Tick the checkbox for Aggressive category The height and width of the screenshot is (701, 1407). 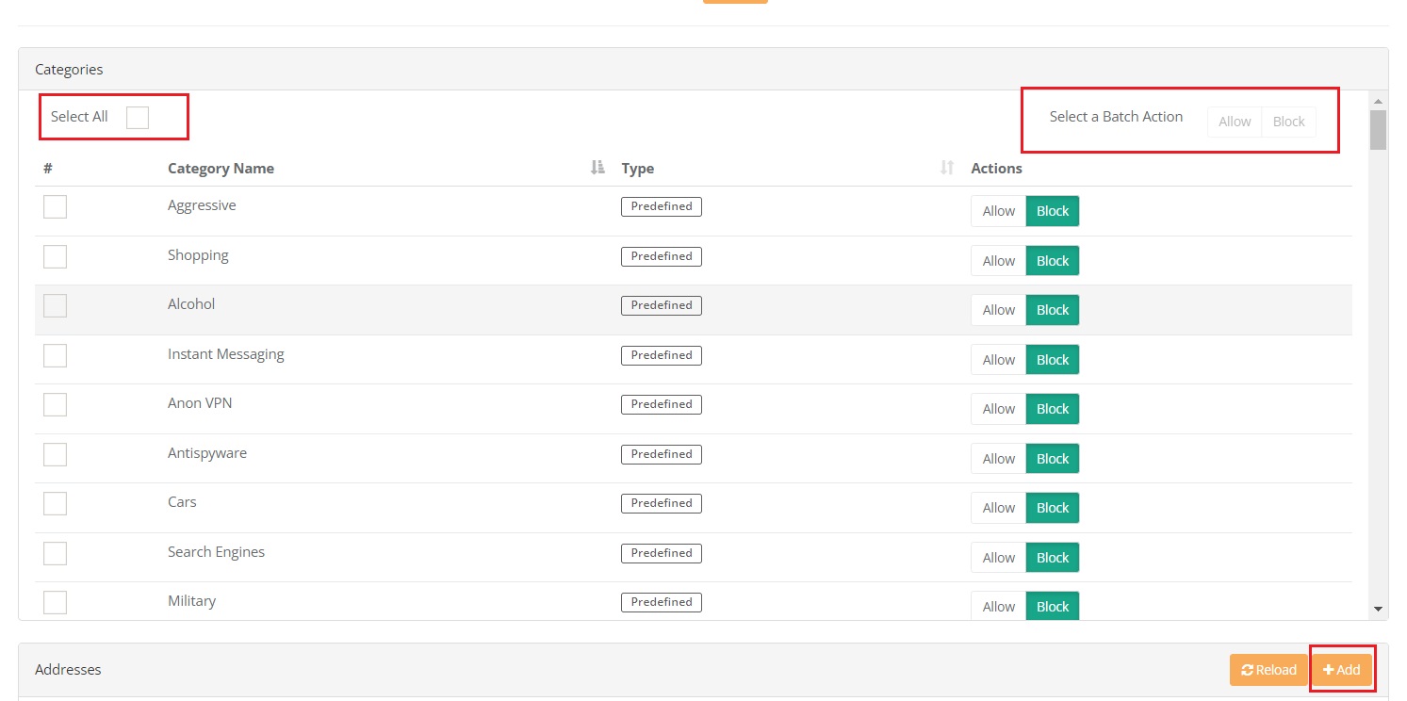click(56, 206)
